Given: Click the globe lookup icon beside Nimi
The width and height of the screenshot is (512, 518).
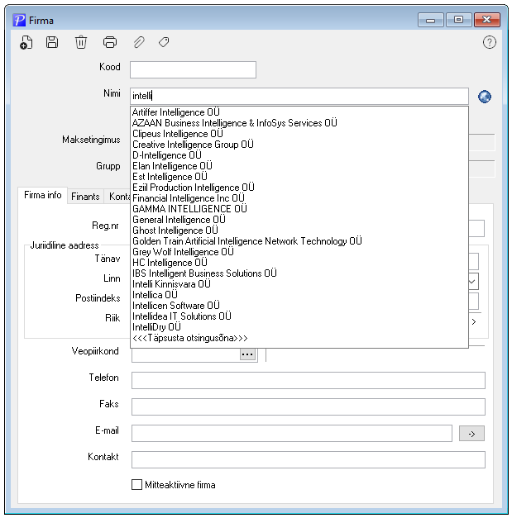Looking at the screenshot, I should tap(485, 97).
